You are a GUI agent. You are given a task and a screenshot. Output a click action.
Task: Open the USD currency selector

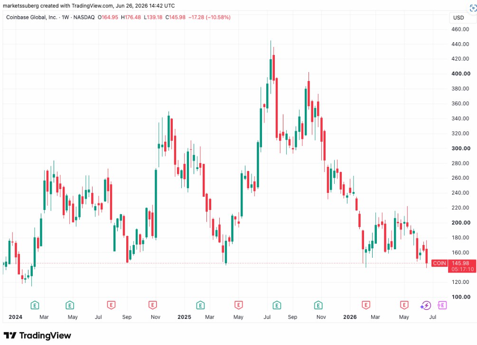[463, 18]
